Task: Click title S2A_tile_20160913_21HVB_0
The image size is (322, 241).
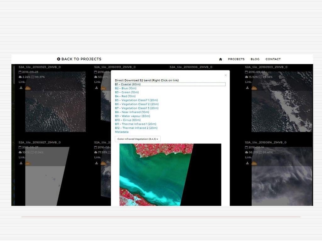Action: tap(115, 67)
